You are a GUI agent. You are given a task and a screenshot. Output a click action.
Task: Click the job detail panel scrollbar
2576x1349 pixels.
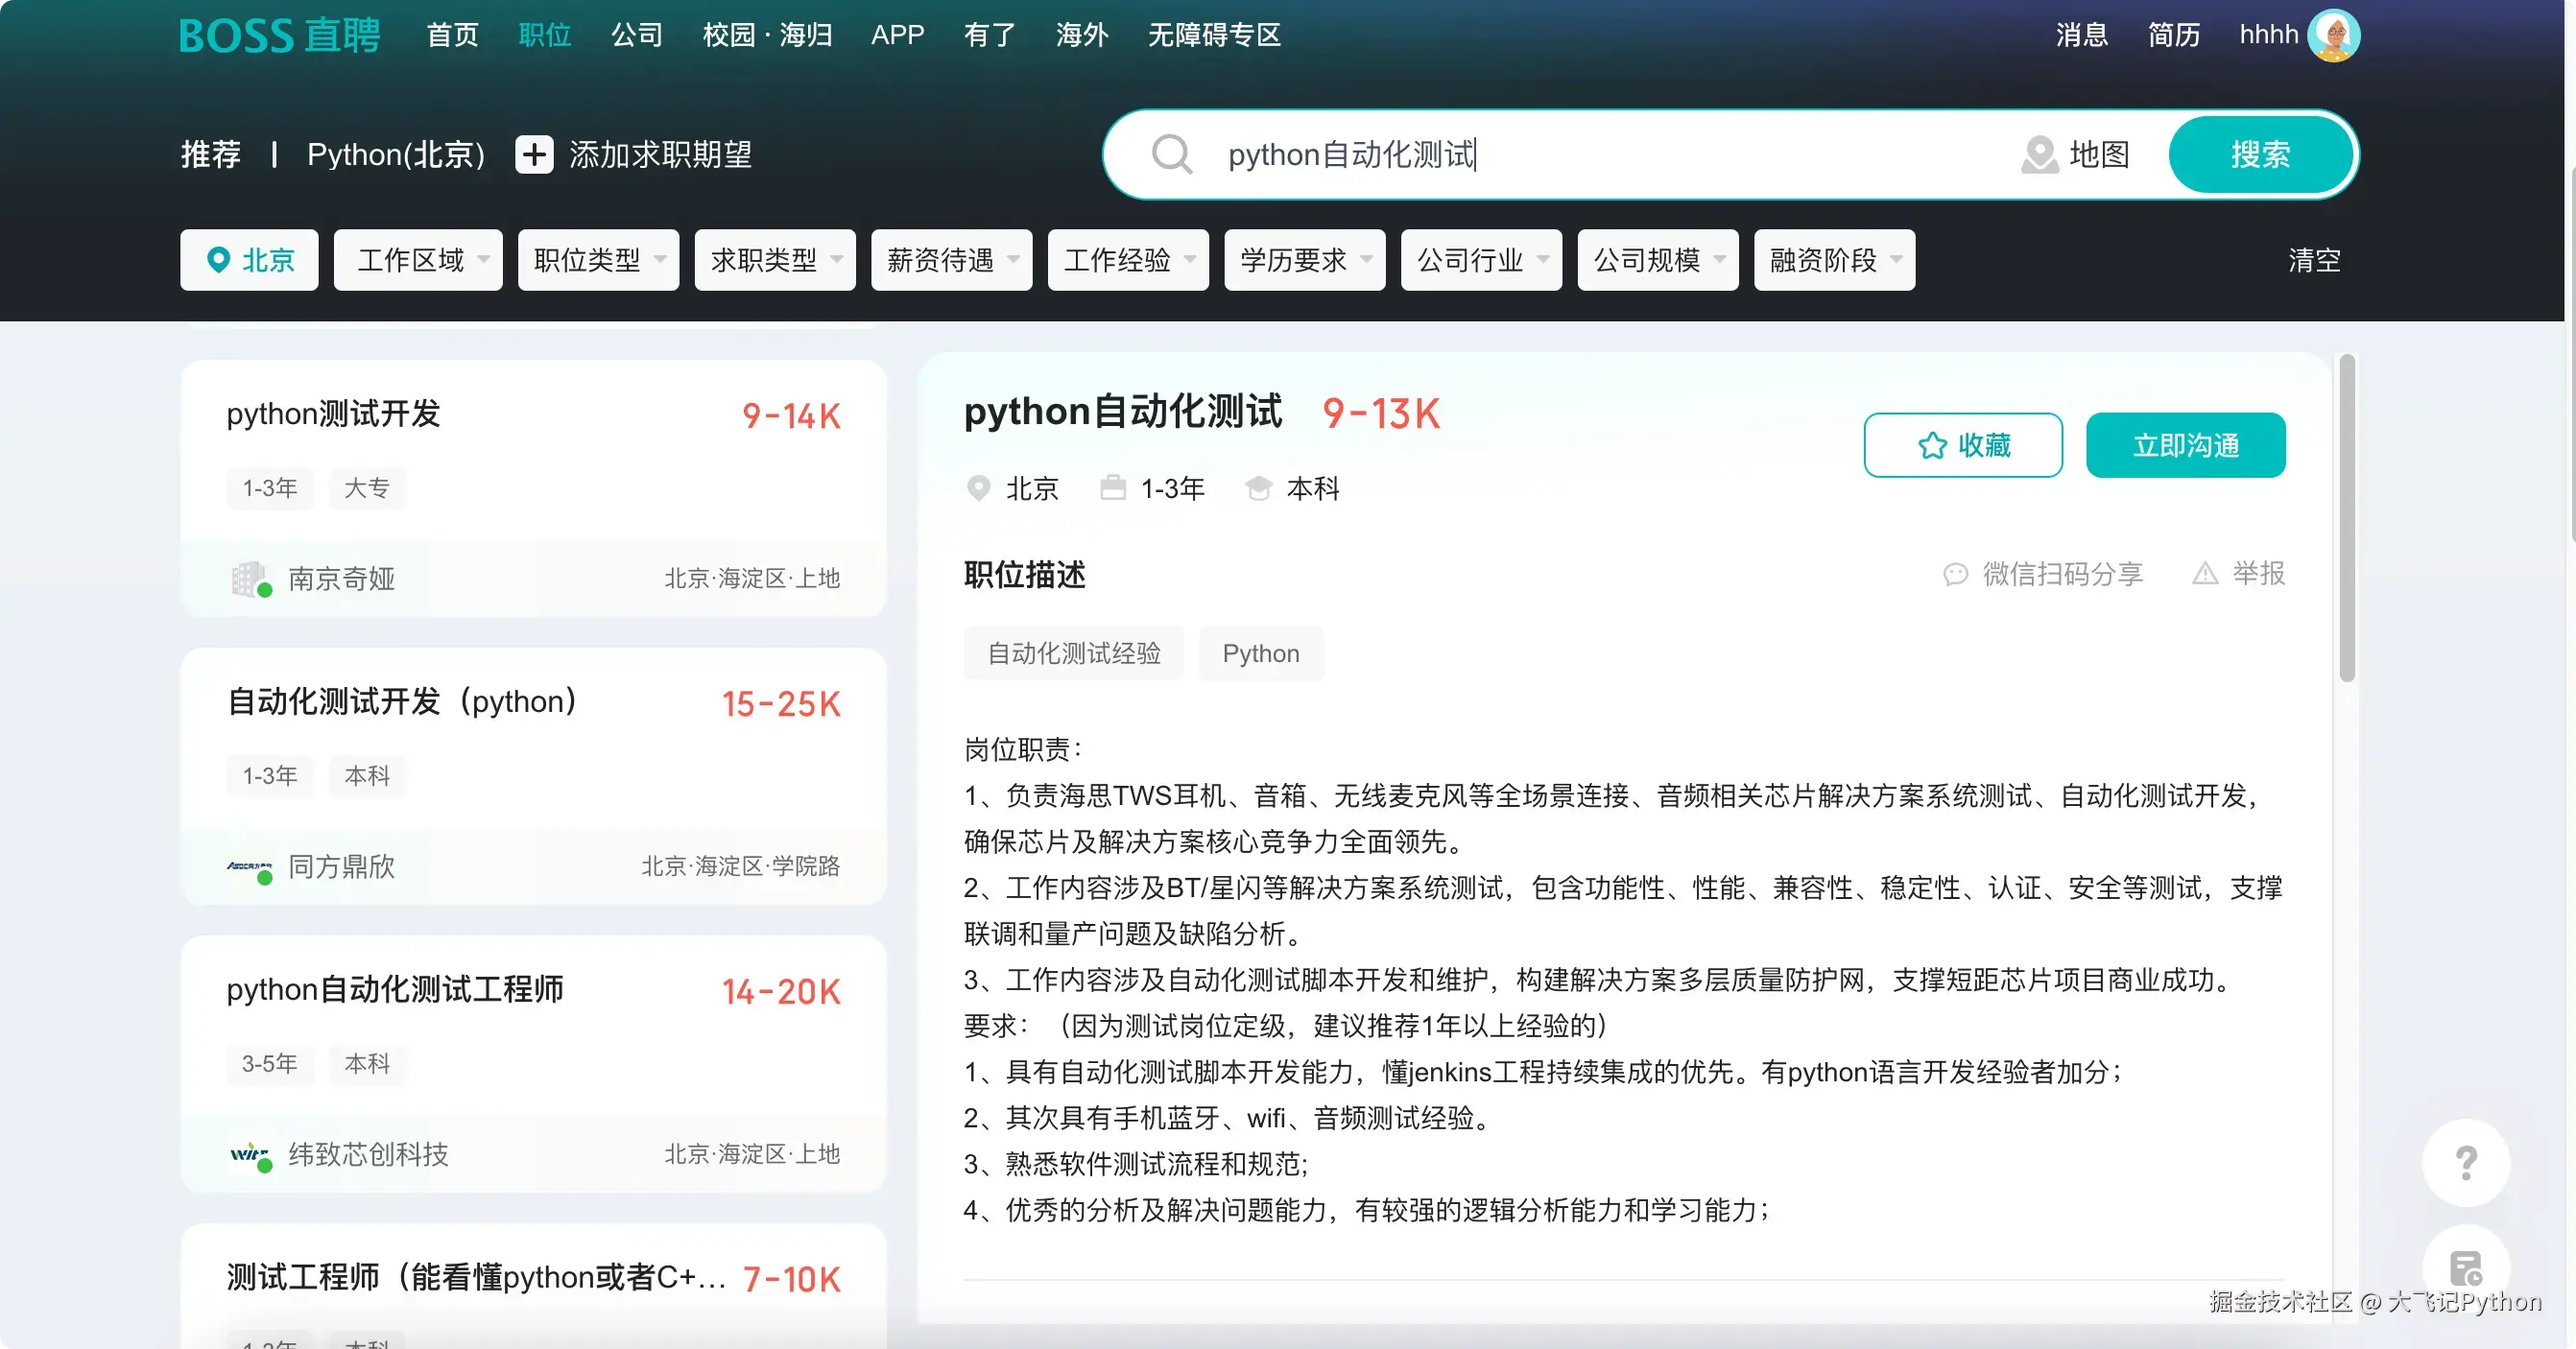click(2347, 518)
